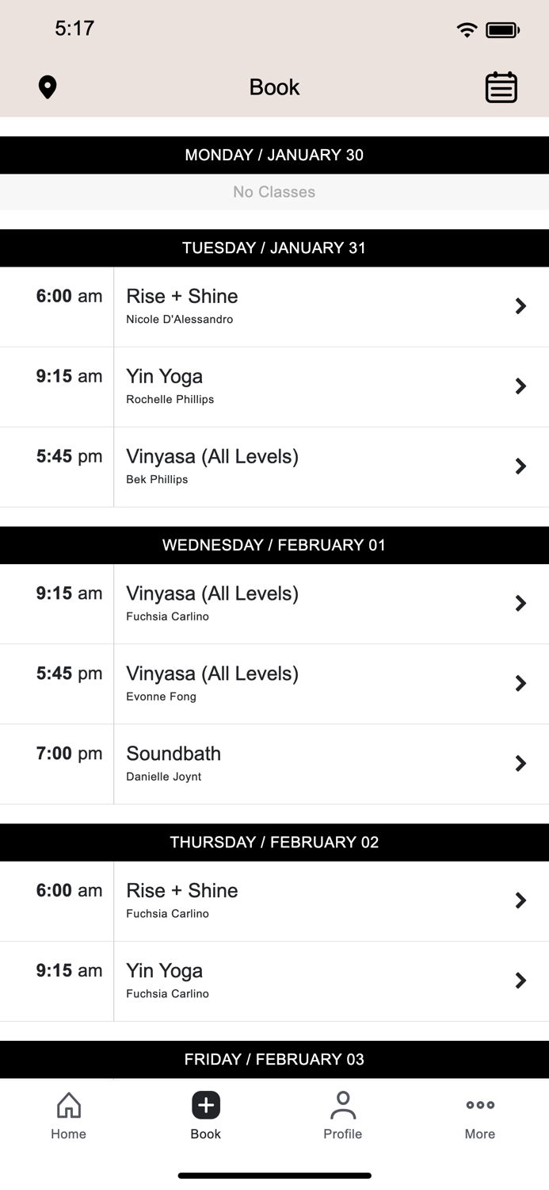This screenshot has width=549, height=1190.
Task: Tap the More ellipsis icon
Action: coord(480,1104)
